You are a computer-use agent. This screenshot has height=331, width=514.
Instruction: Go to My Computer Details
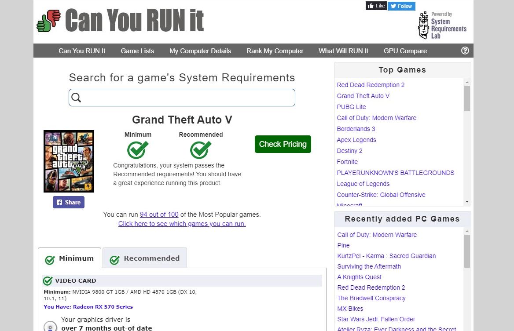200,51
